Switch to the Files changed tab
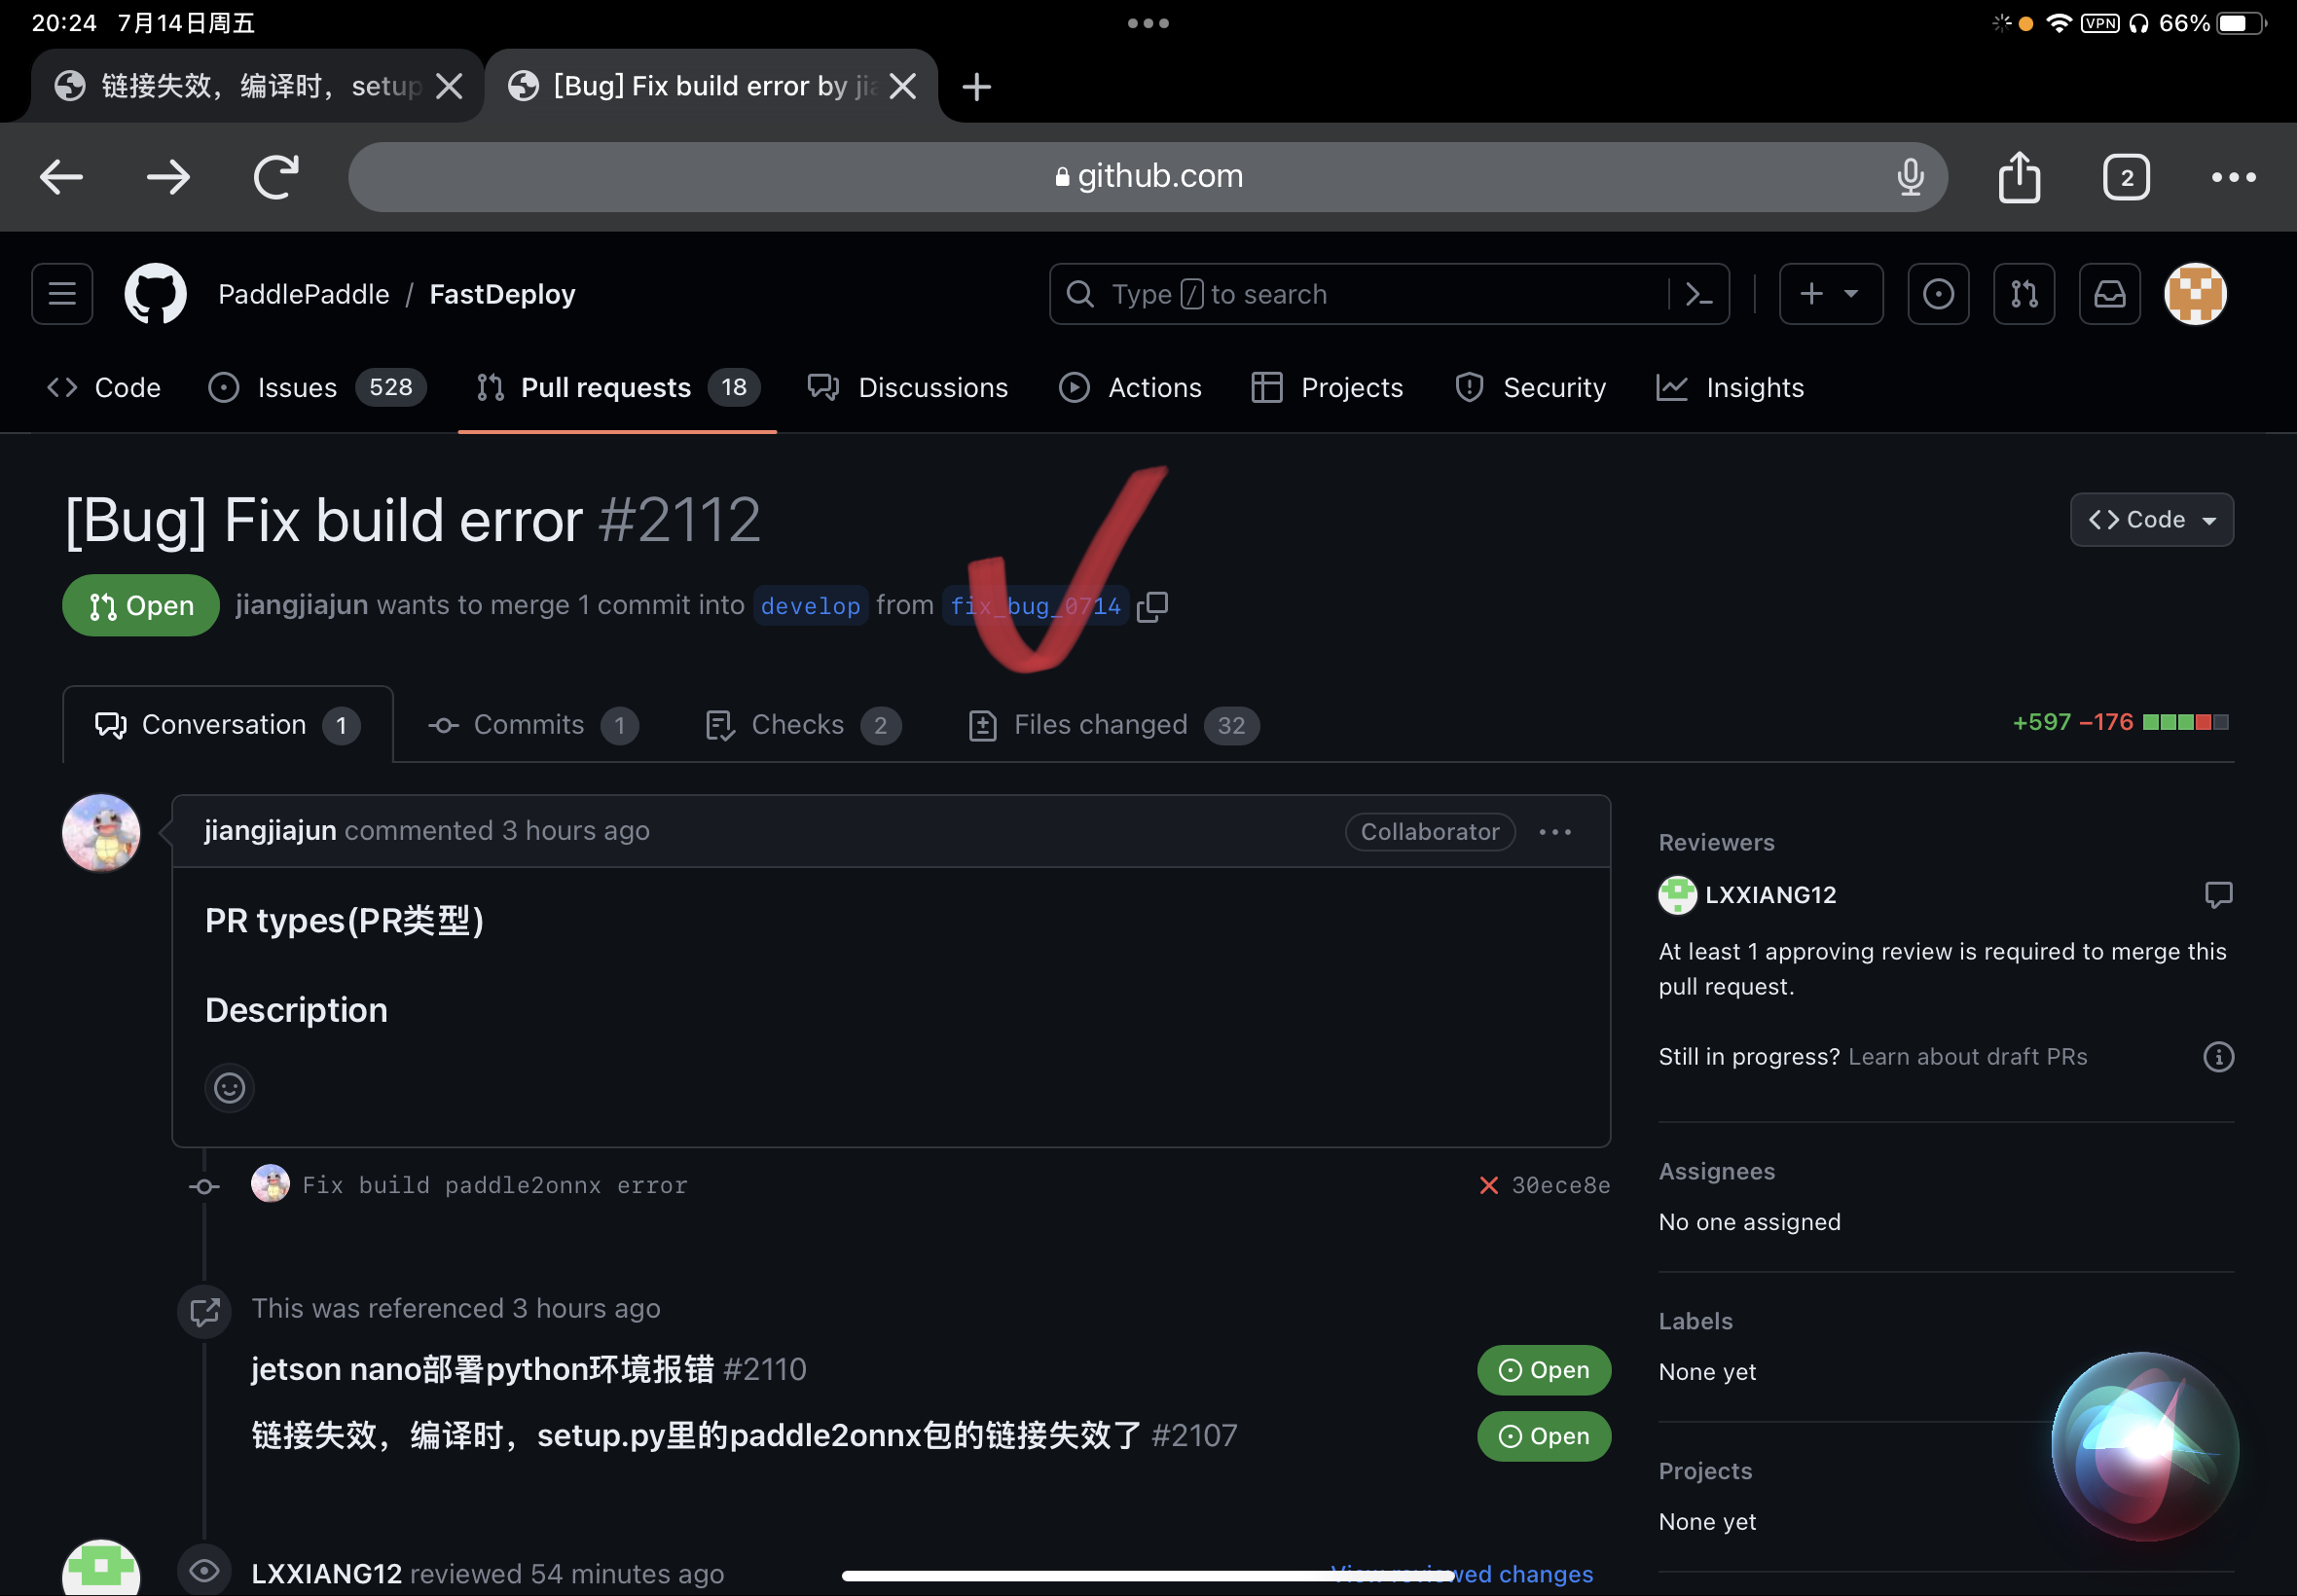This screenshot has width=2297, height=1596. point(1100,724)
